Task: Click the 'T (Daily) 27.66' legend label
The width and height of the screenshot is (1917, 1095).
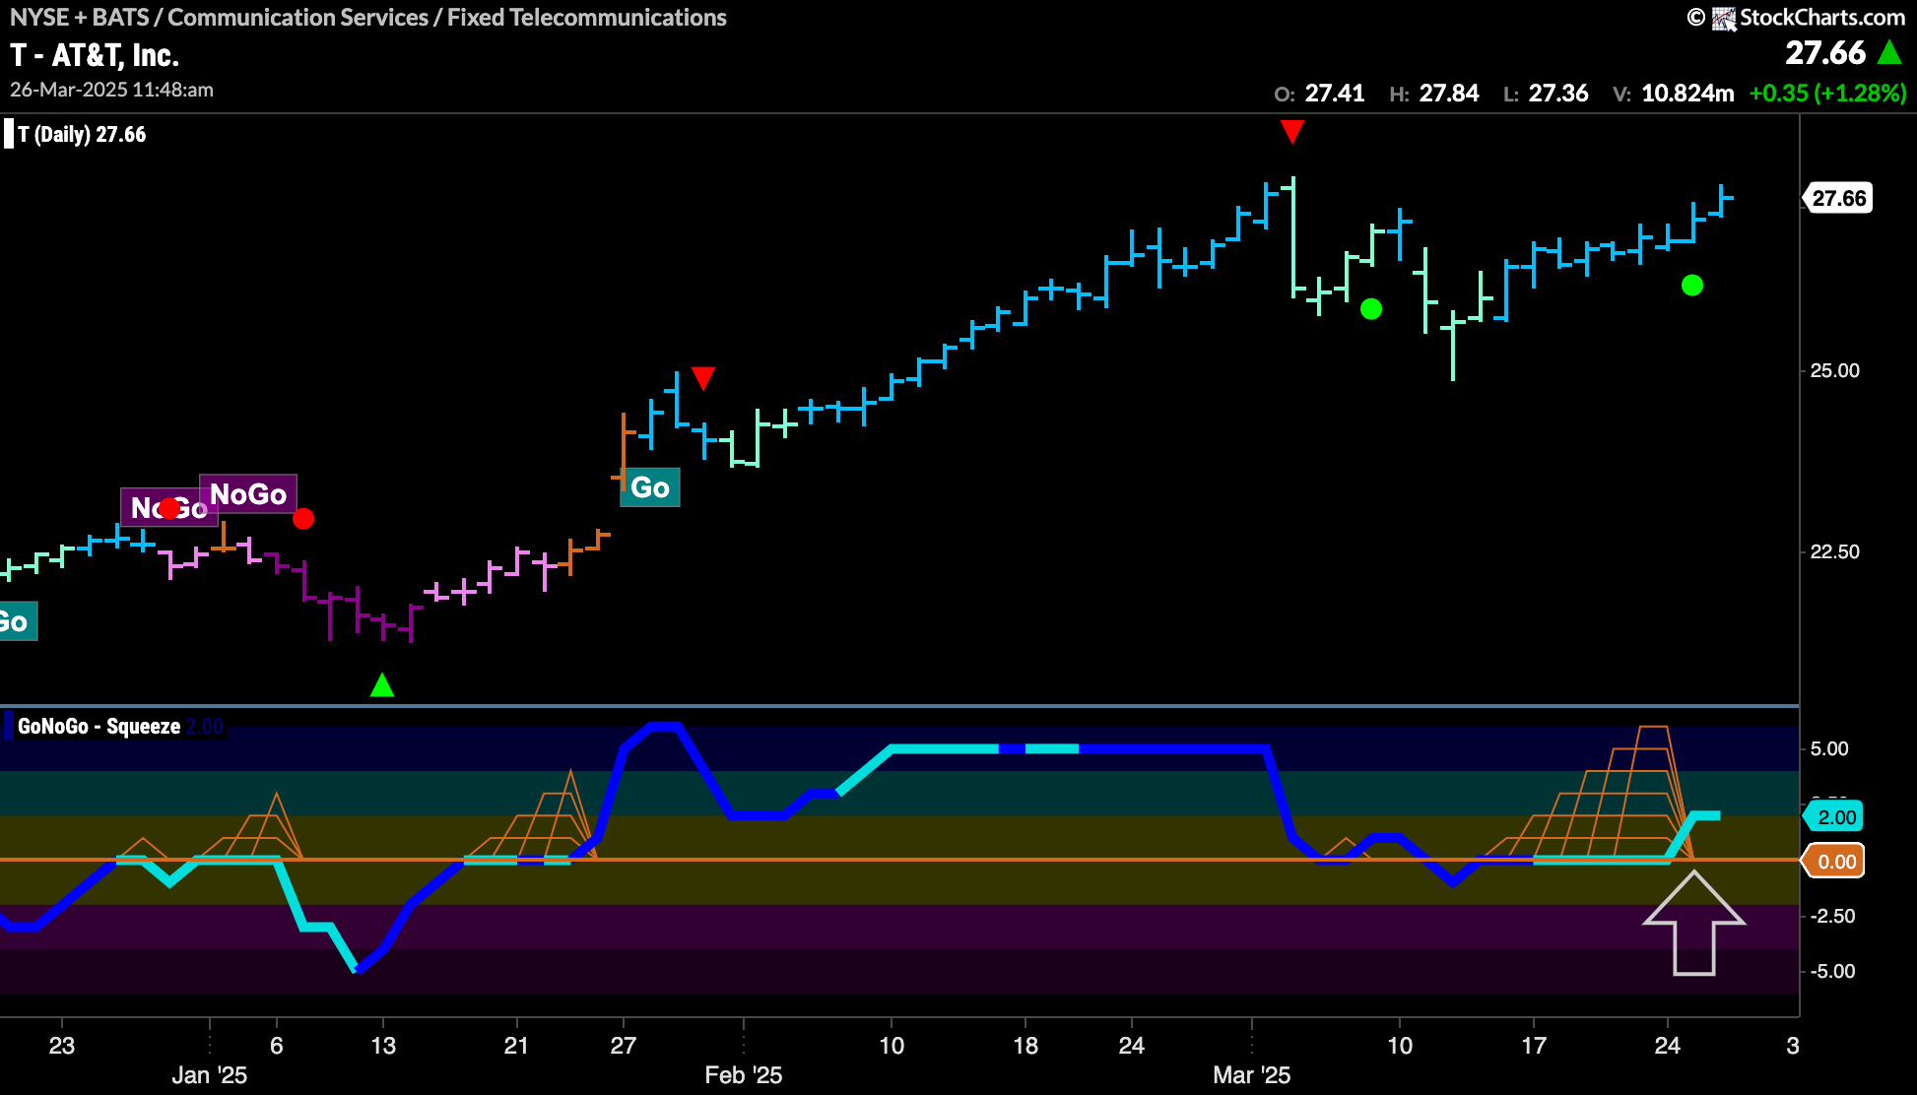Action: coord(82,134)
